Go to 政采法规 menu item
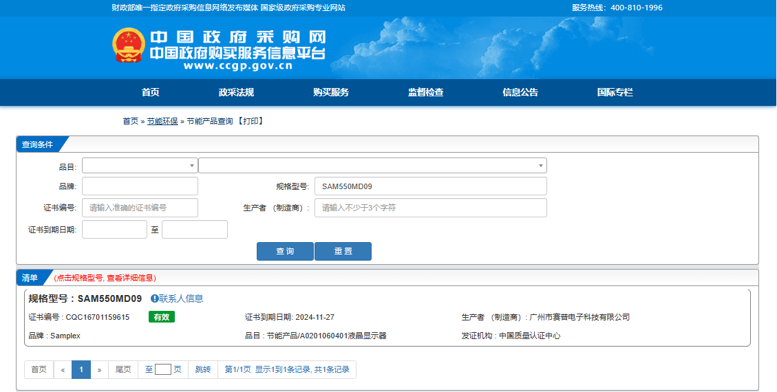The image size is (777, 392). [x=236, y=92]
